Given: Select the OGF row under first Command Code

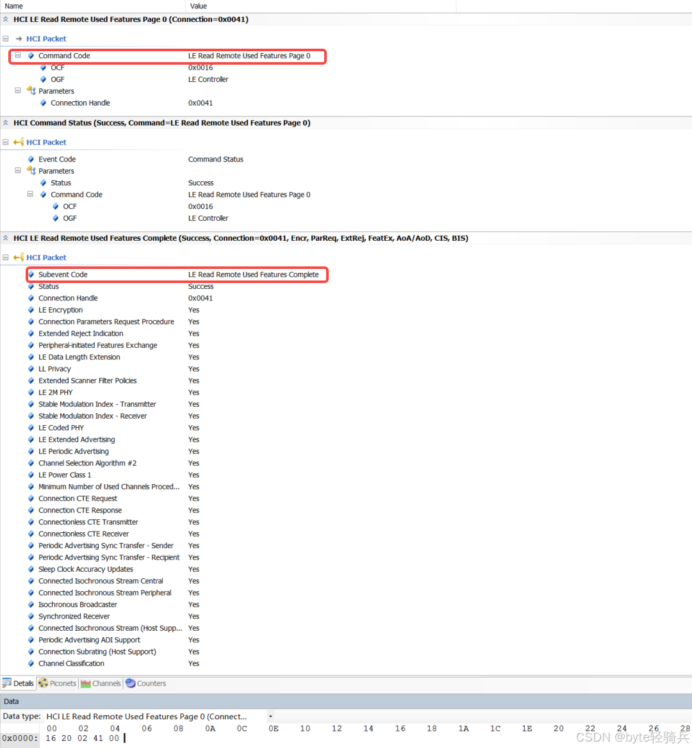Looking at the screenshot, I should [x=134, y=79].
